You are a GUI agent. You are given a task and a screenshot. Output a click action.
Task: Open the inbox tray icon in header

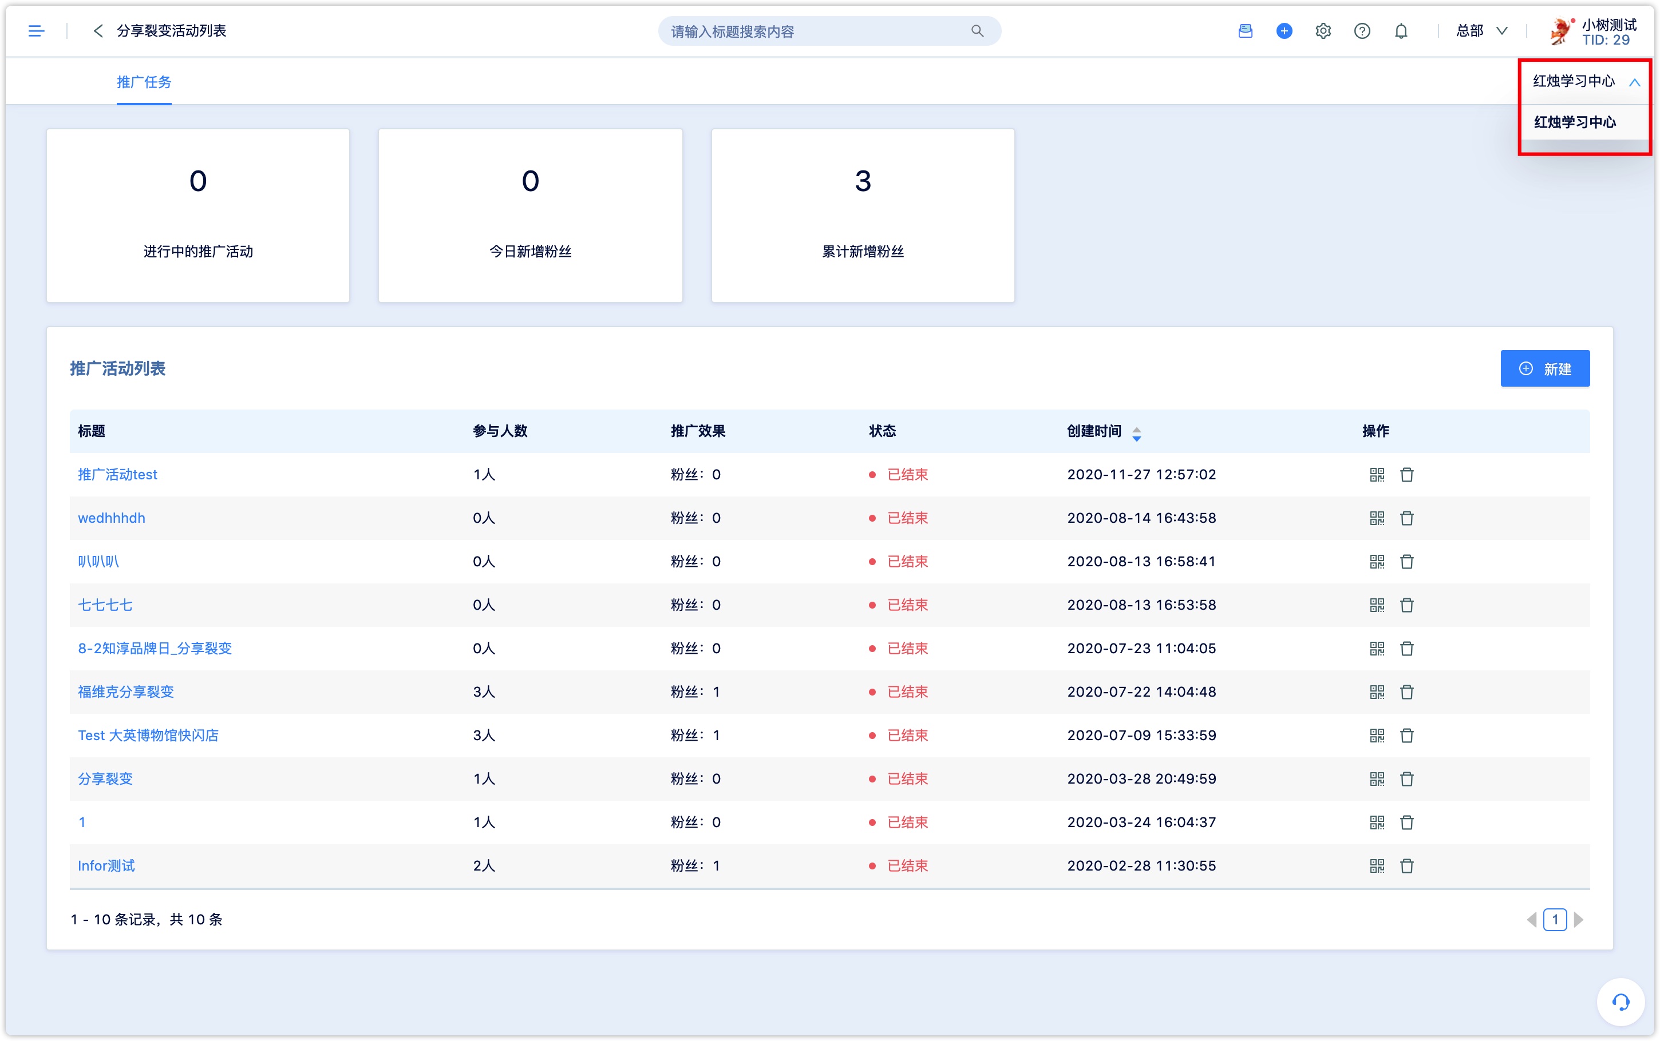pos(1244,31)
